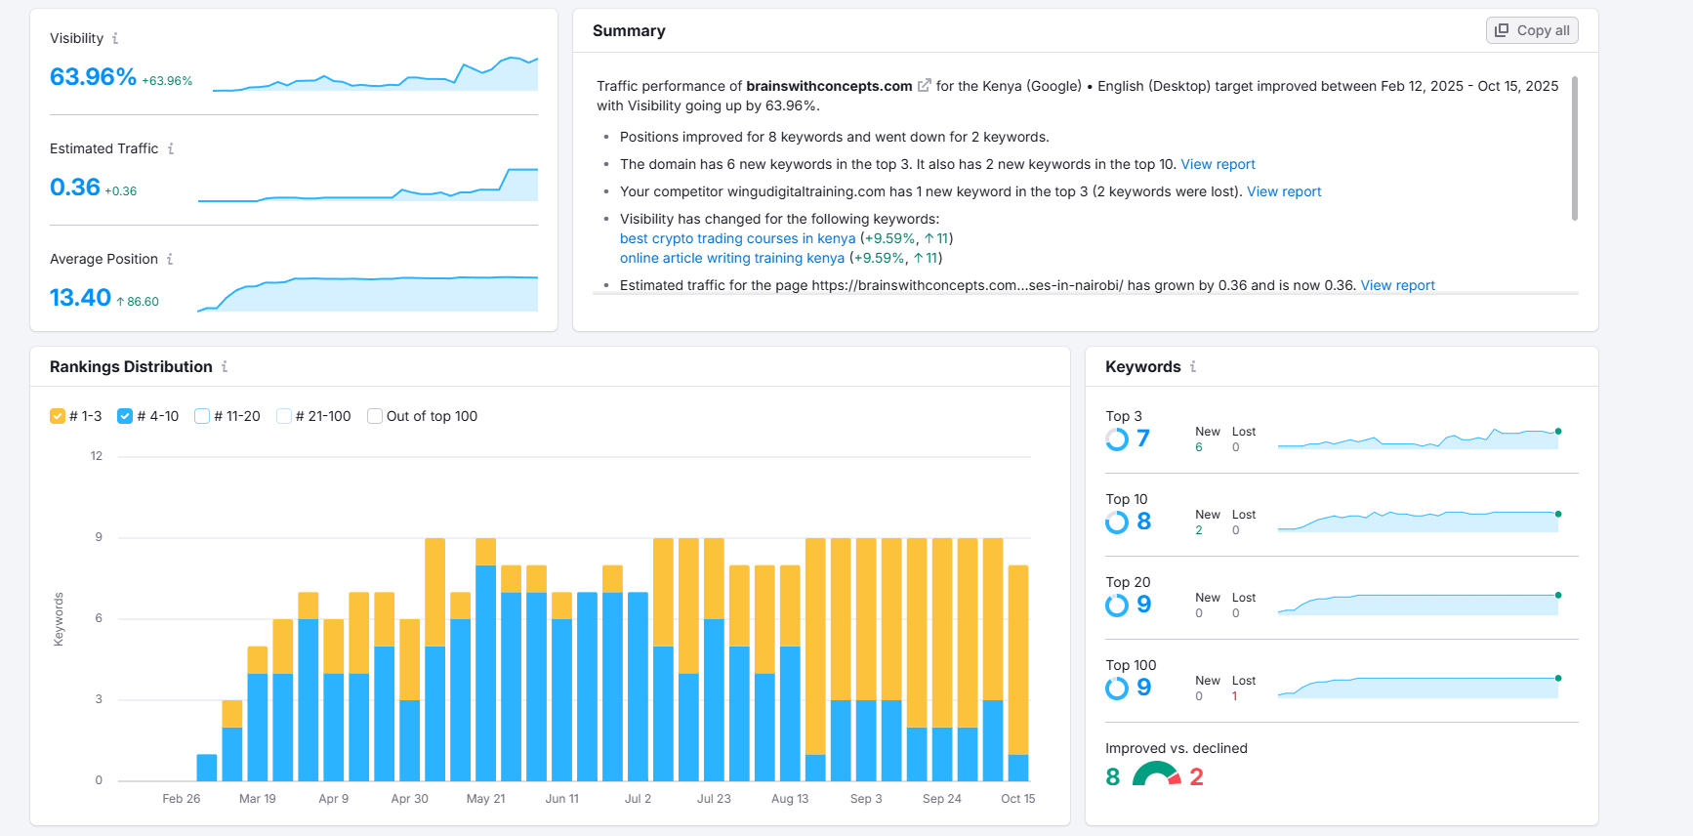This screenshot has width=1693, height=836.
Task: Click the Improved vs. declined gauge icon
Action: [1156, 775]
